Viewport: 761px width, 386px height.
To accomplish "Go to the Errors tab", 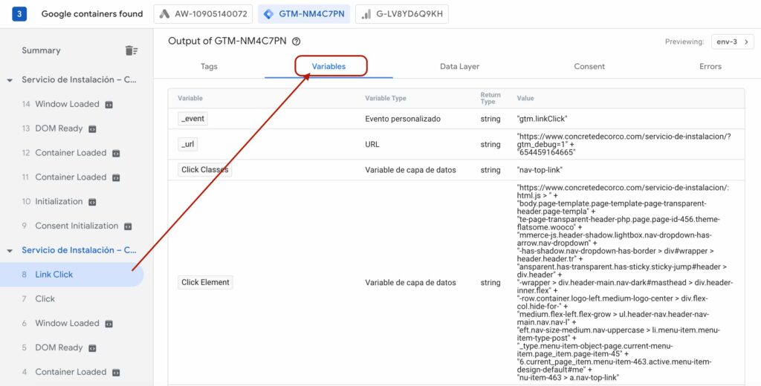I will point(710,66).
